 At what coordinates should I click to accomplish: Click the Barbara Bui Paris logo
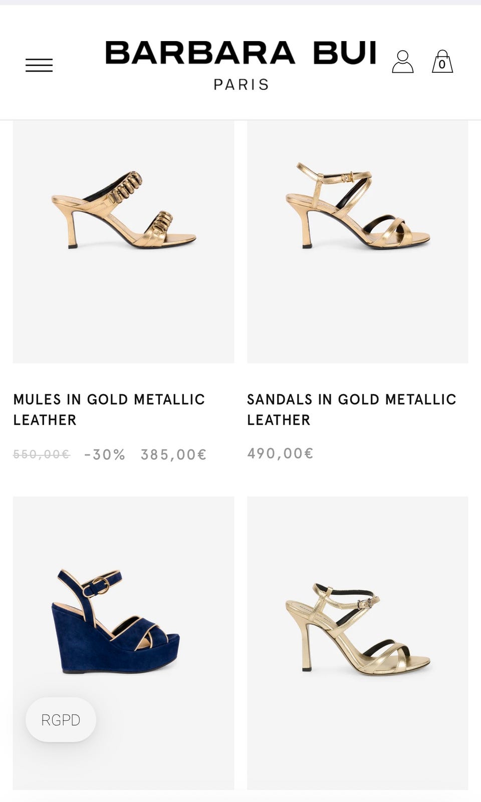click(241, 63)
